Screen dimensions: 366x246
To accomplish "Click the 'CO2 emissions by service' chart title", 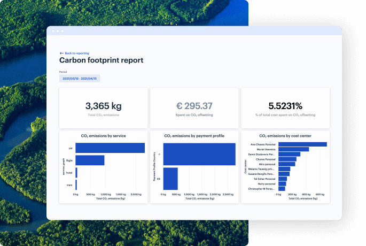I will click(104, 136).
